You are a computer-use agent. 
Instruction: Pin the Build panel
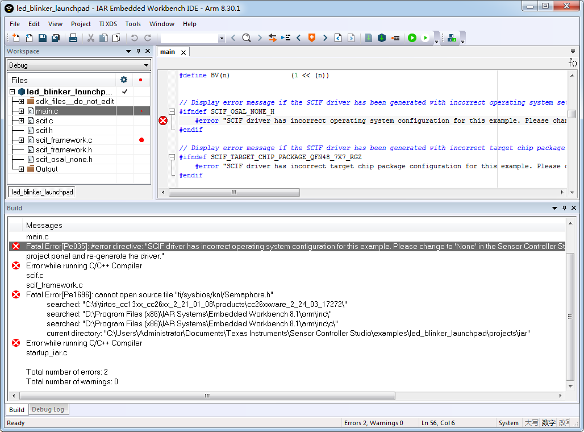[x=564, y=208]
